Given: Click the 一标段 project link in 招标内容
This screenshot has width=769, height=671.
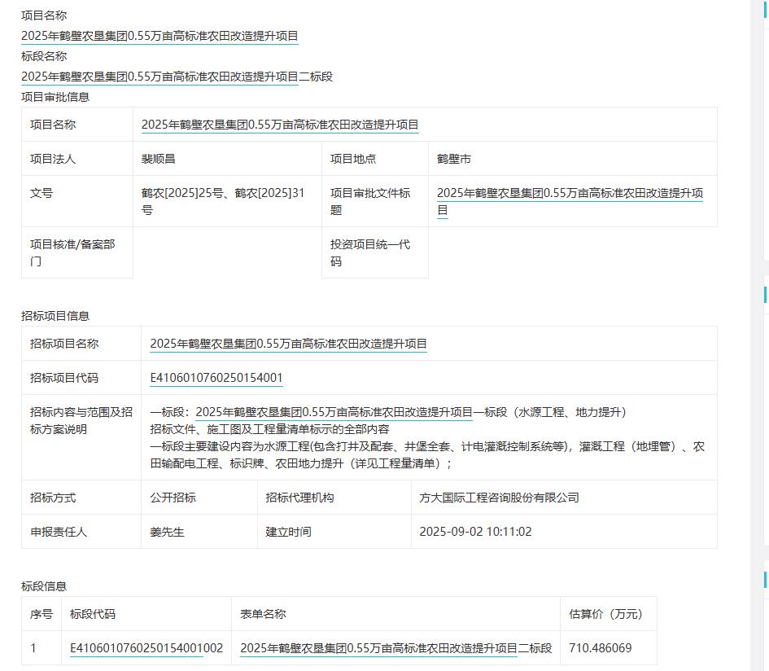Looking at the screenshot, I should pyautogui.click(x=334, y=412).
